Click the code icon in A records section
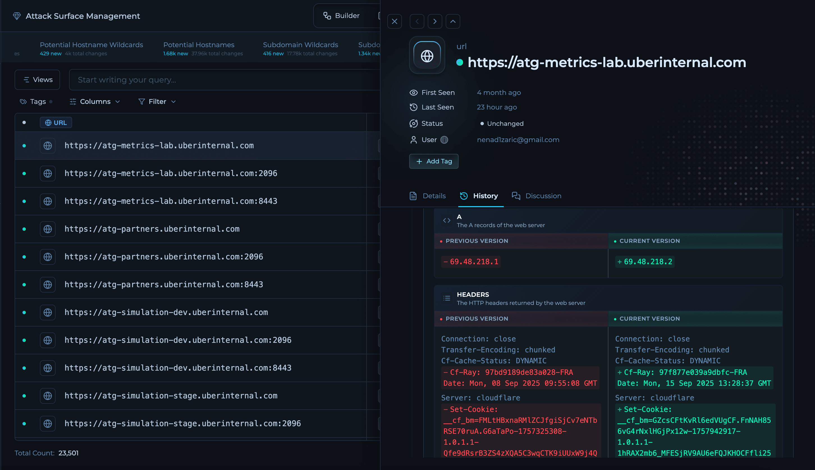Viewport: 815px width, 470px height. (x=447, y=220)
